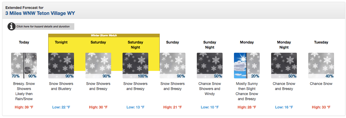Select Monday Night 50% chance snow icon
This screenshot has width=346, height=118.
click(x=284, y=66)
